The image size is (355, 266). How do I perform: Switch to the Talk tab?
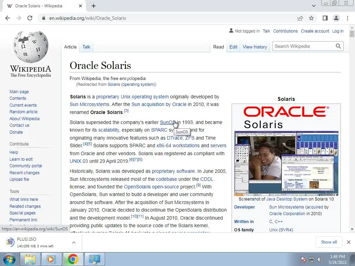pyautogui.click(x=86, y=47)
